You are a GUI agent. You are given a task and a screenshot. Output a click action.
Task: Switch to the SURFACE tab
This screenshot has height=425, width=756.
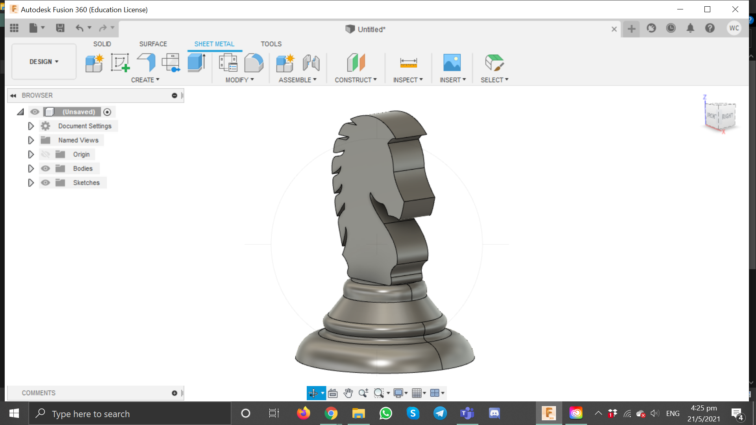pos(153,44)
